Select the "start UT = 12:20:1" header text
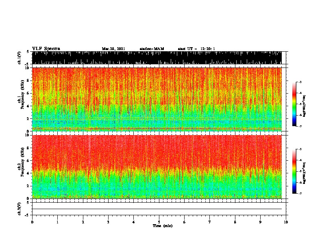This screenshot has width=322, height=249. click(x=196, y=49)
